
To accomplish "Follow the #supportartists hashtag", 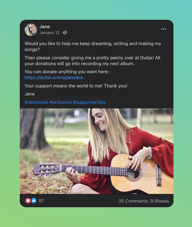I will pos(89,102).
